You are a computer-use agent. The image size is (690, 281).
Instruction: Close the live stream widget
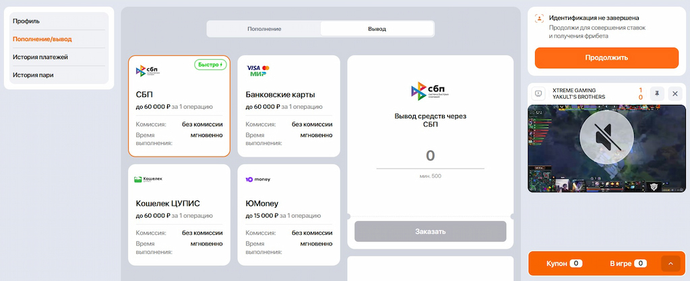(x=675, y=93)
